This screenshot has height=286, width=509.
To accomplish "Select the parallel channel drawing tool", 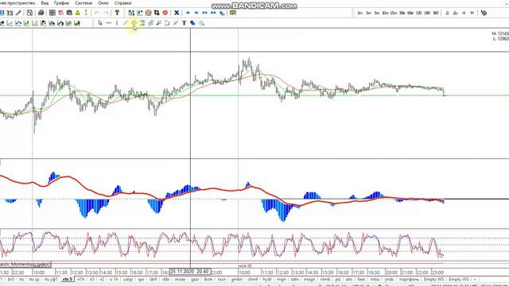I will [x=134, y=23].
